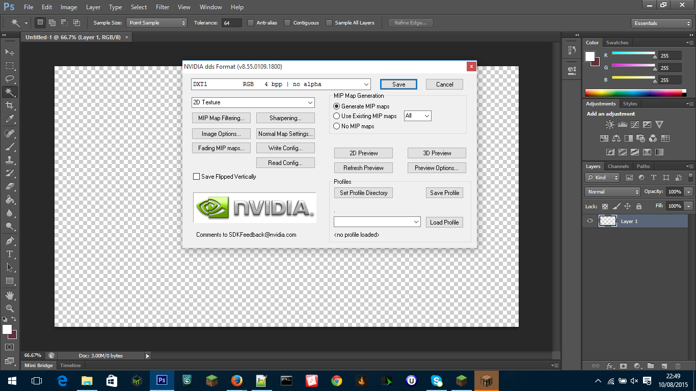The image size is (696, 391).
Task: Select the Pen tool
Action: point(9,240)
